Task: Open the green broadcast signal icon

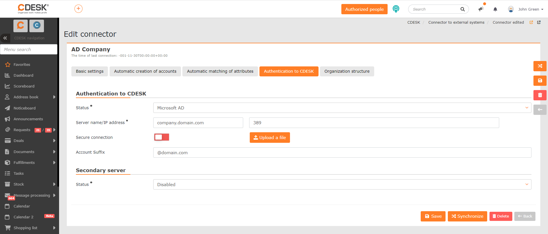Action: pos(396,9)
